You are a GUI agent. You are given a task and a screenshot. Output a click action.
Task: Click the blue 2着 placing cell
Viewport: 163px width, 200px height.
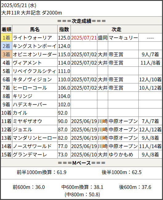6,46
